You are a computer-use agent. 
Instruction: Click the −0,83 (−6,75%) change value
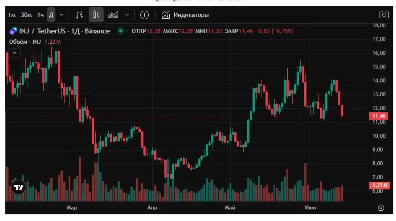(x=274, y=31)
